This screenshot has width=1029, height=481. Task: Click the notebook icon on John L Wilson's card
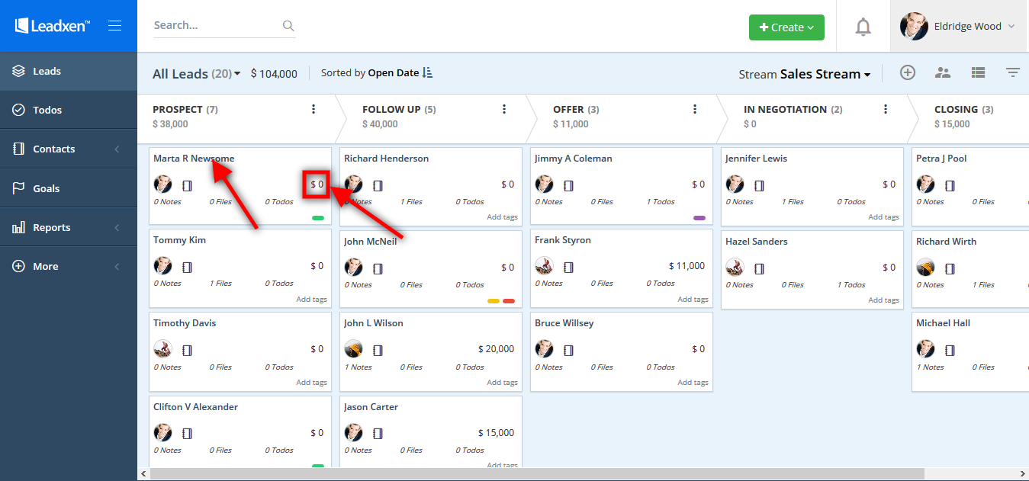pos(378,350)
